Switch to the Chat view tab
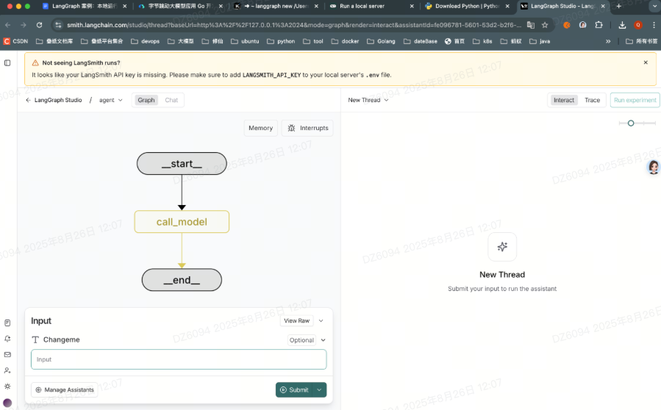 point(171,100)
